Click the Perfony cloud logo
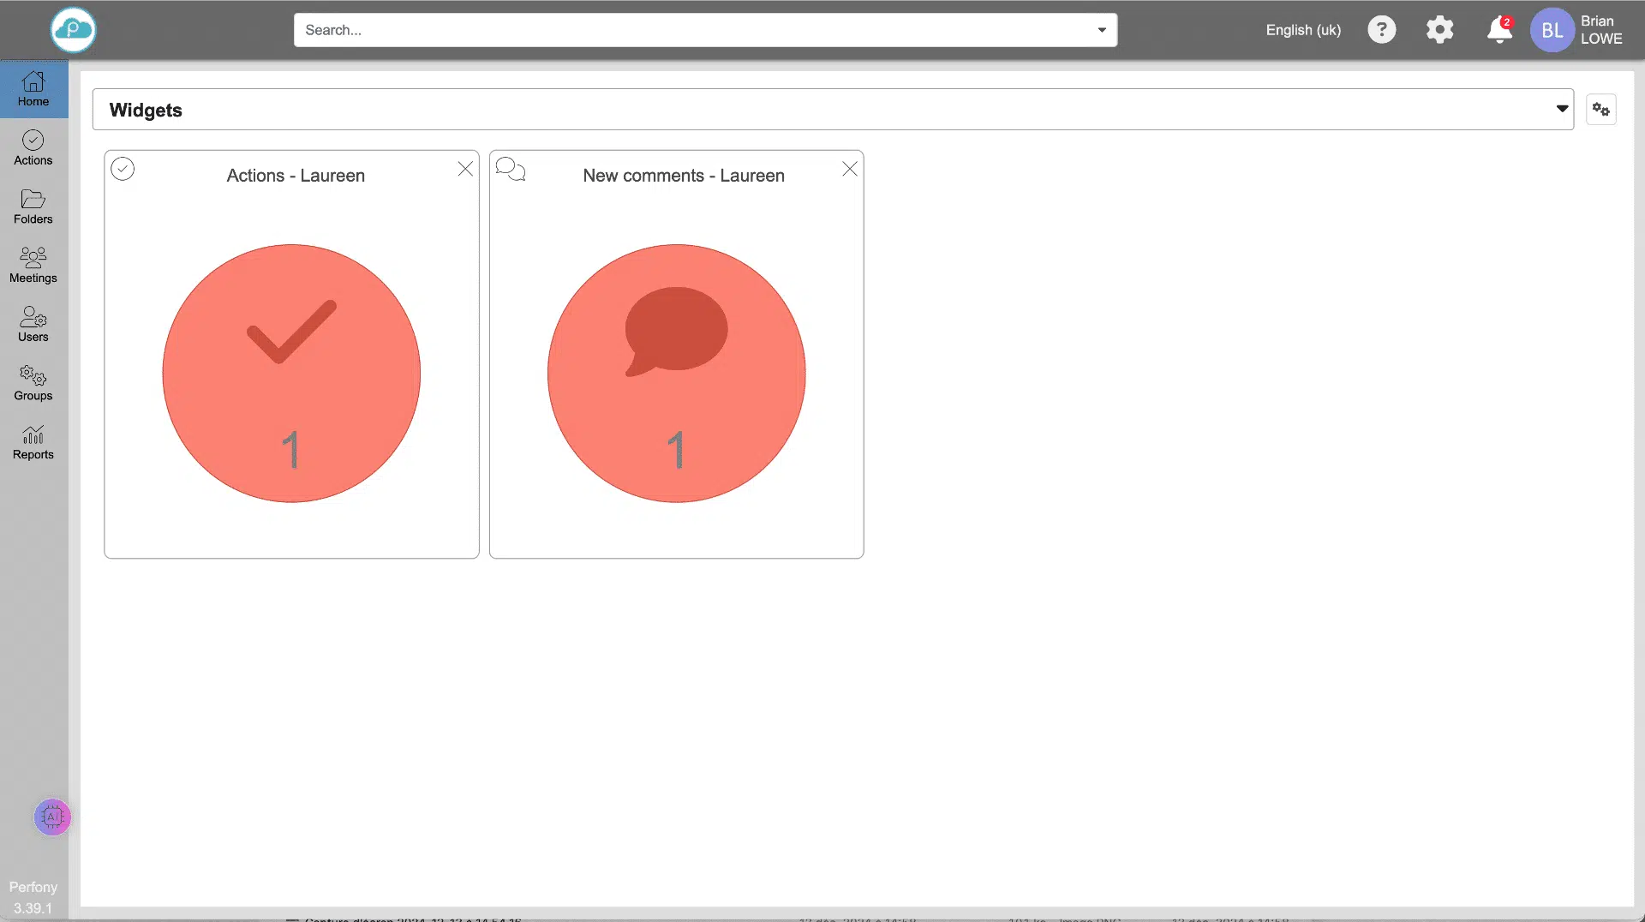Image resolution: width=1645 pixels, height=922 pixels. coord(73,30)
